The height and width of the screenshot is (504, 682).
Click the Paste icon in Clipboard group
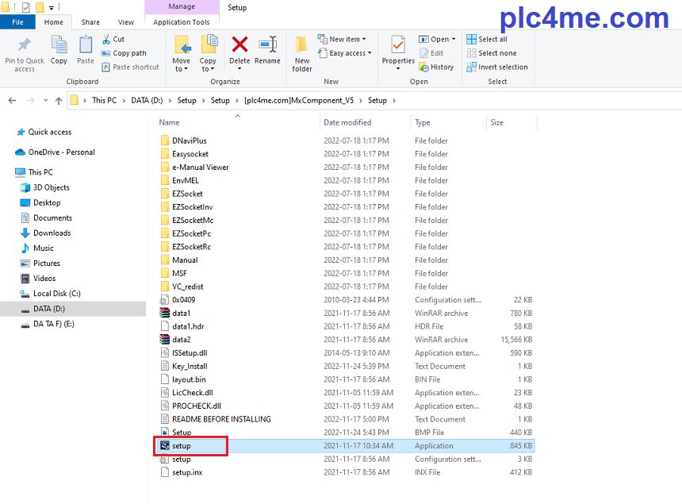86,49
